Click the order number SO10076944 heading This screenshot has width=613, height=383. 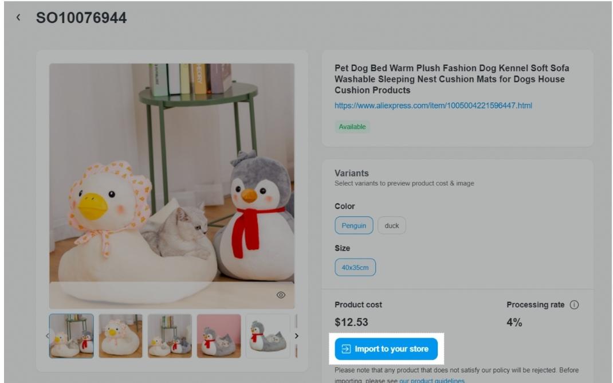pyautogui.click(x=81, y=18)
